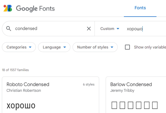166x113 pixels.
Task: Clear the search with the X icon
Action: [x=89, y=29]
